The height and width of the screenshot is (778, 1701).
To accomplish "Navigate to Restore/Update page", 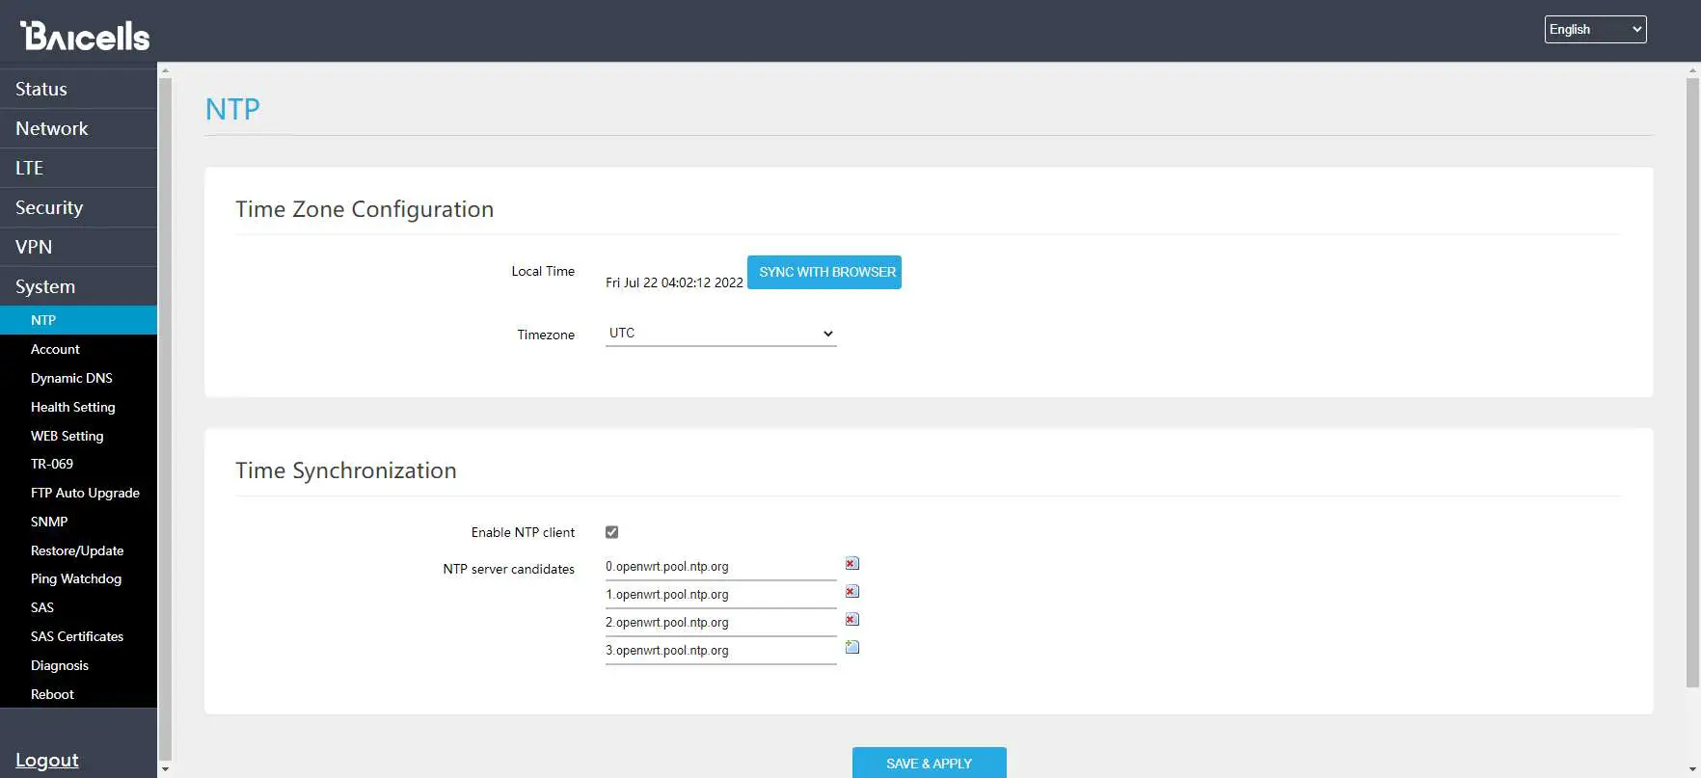I will coord(78,550).
